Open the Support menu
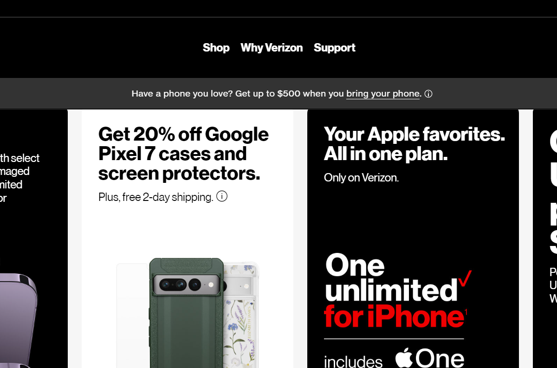 point(334,48)
